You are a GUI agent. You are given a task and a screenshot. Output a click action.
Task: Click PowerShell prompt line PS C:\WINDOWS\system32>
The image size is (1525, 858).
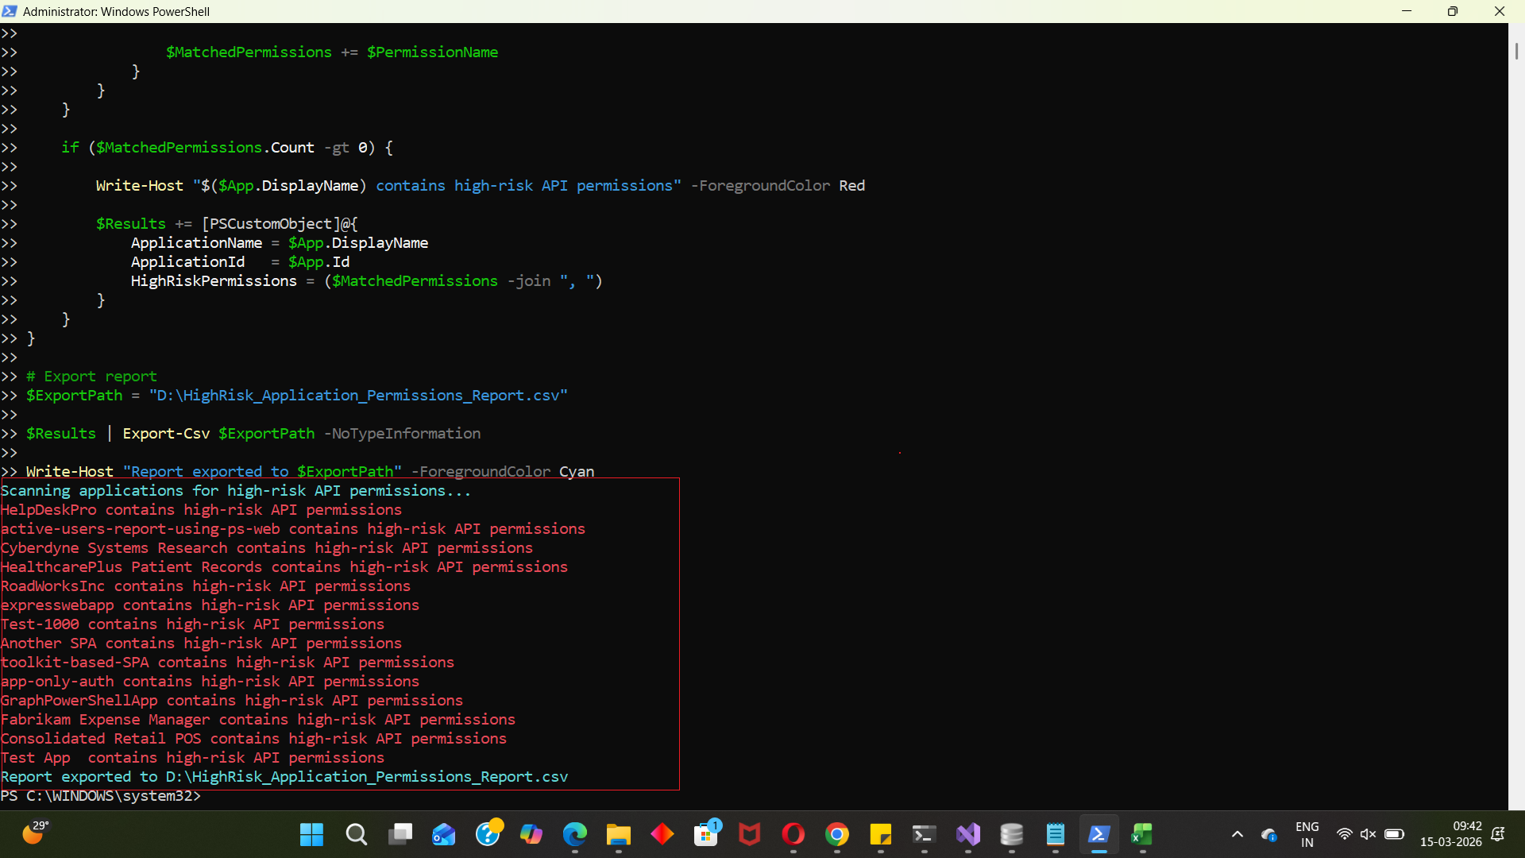[x=101, y=796]
